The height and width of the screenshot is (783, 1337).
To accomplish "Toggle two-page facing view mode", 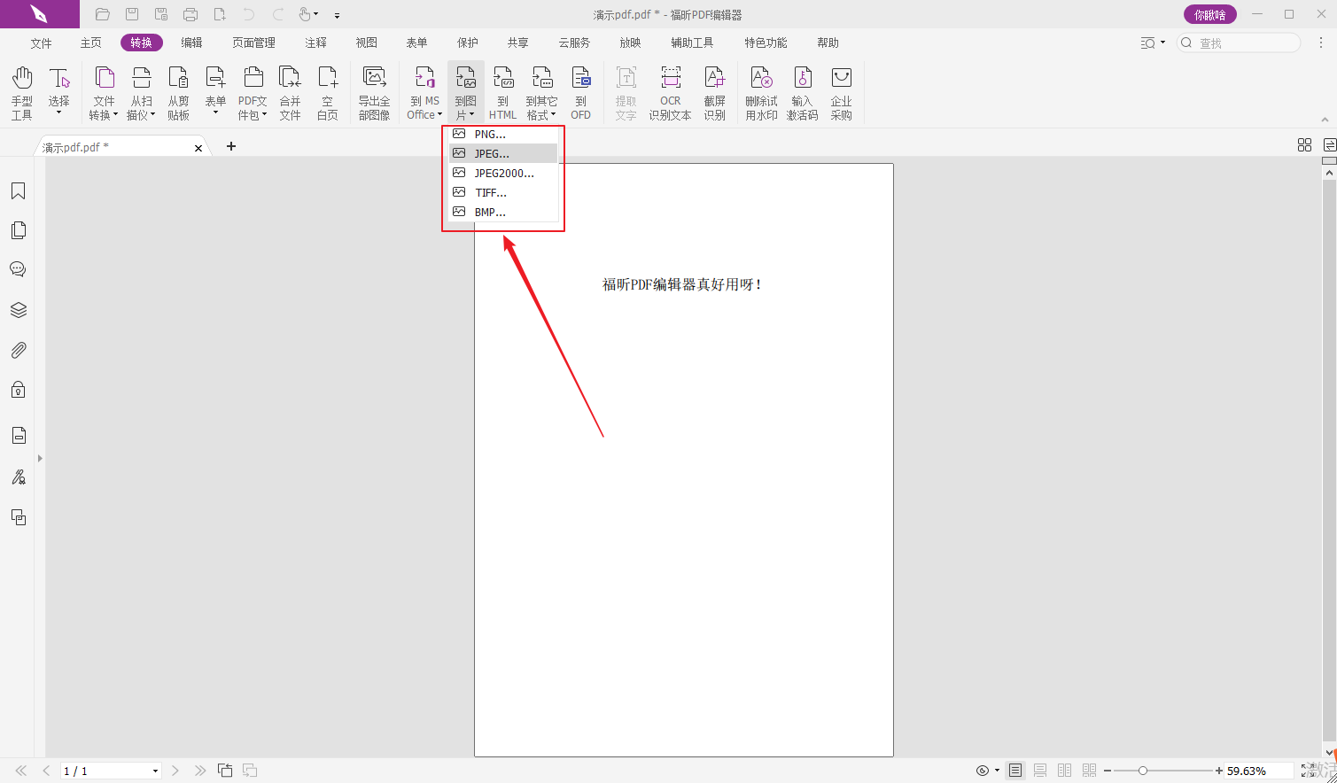I will (x=1065, y=771).
